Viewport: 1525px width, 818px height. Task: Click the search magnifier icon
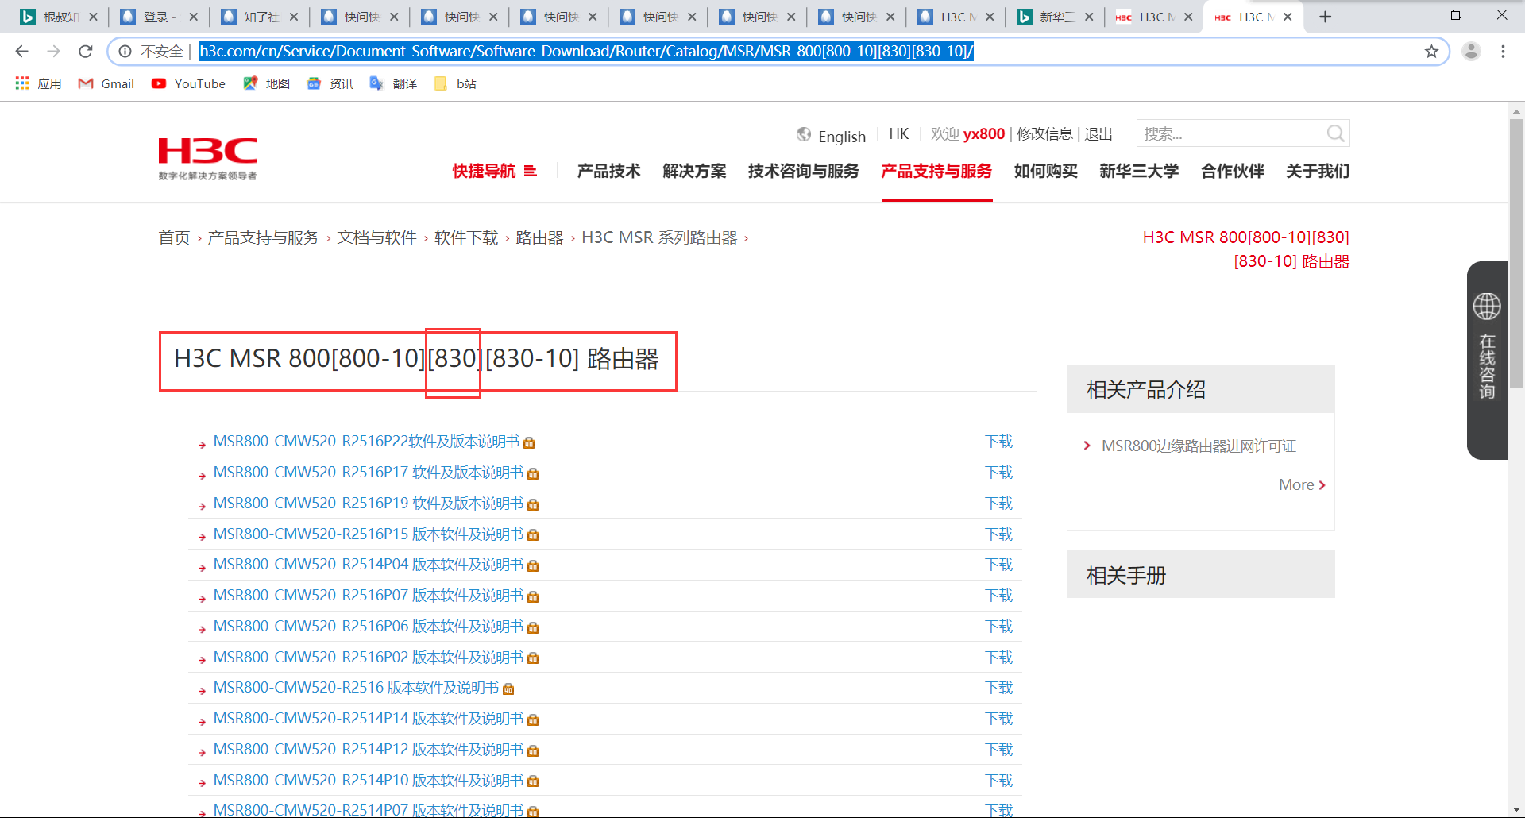tap(1335, 133)
